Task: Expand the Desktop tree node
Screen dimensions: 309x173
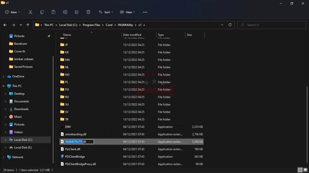Action: pos(5,94)
